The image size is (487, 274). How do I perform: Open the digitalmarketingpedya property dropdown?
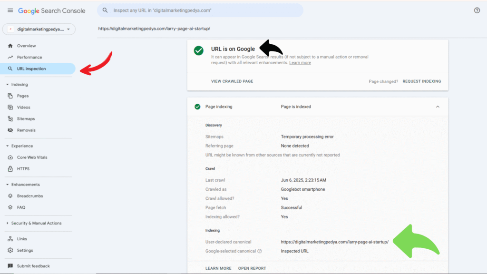coord(39,29)
